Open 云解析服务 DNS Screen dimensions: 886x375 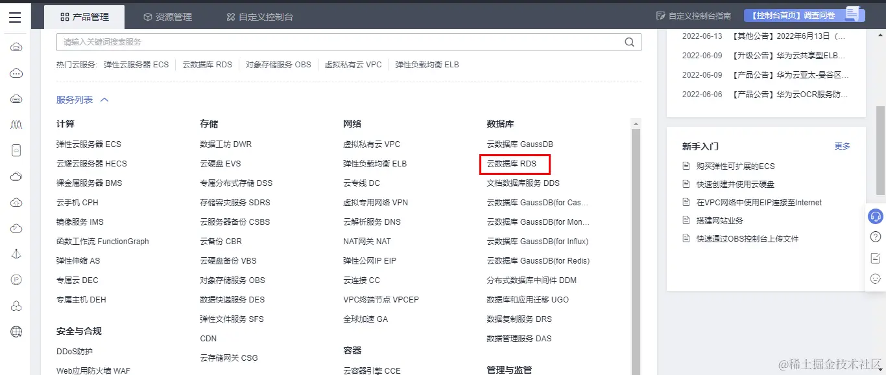pyautogui.click(x=372, y=222)
